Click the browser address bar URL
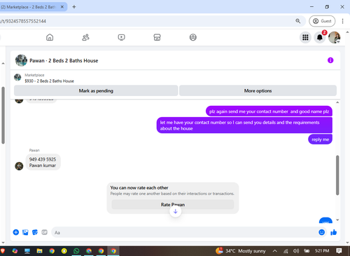This screenshot has height=256, width=350. pos(23,21)
